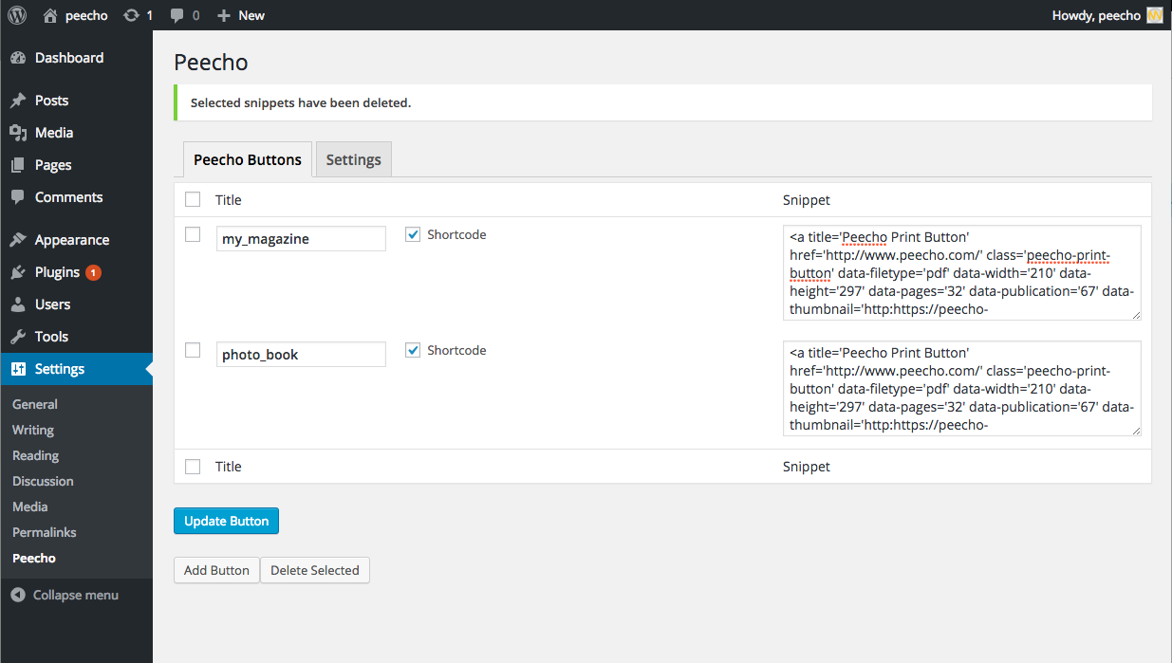Visit site via home icon
Viewport: 1172px width, 663px height.
50,15
